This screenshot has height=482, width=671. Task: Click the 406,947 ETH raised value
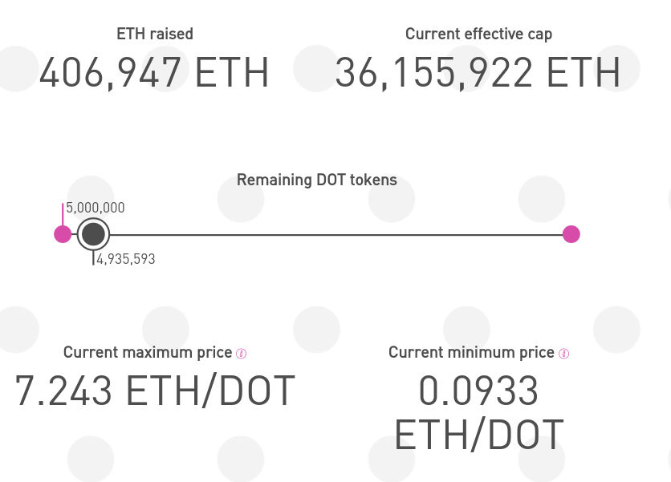(x=154, y=73)
